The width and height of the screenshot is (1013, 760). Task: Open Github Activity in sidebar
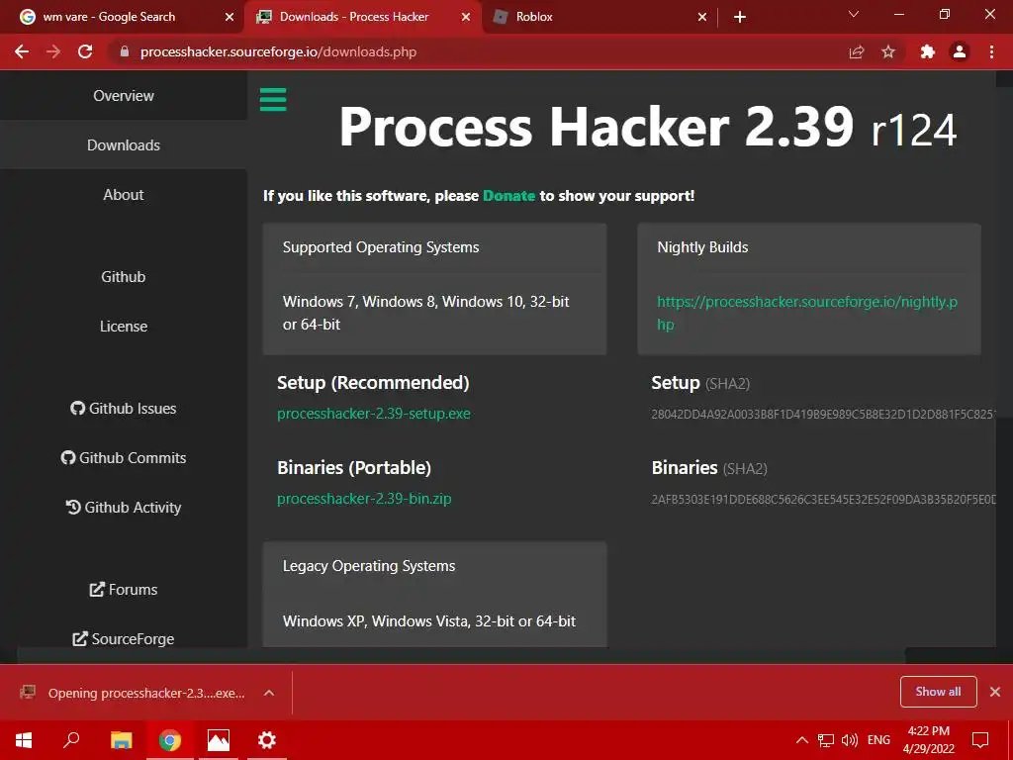tap(124, 508)
